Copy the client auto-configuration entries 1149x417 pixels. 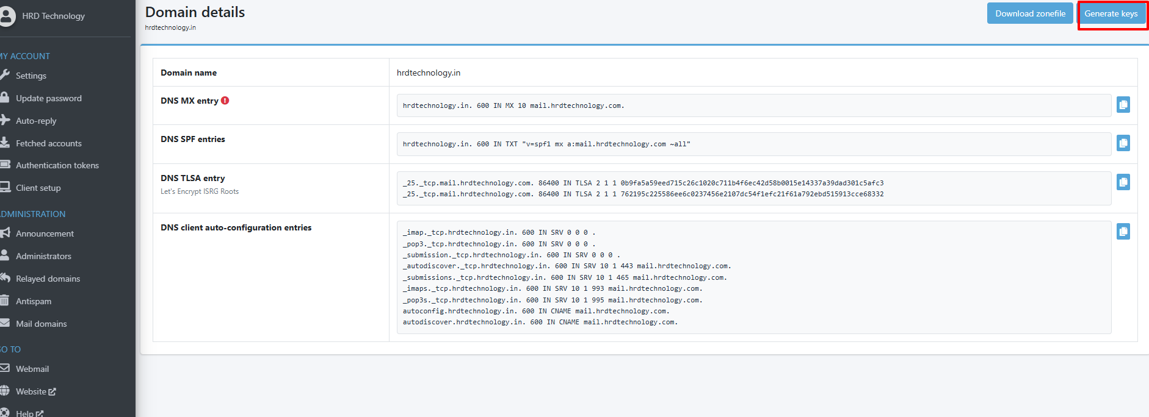1123,232
